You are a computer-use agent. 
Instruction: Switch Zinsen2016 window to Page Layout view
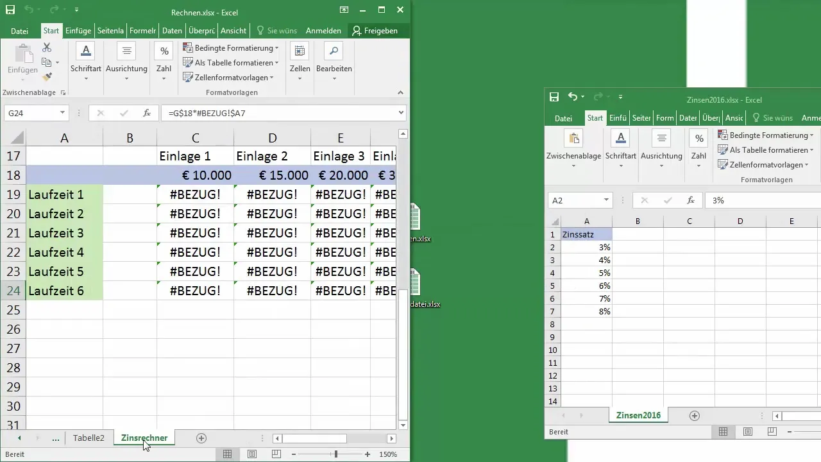[748, 432]
